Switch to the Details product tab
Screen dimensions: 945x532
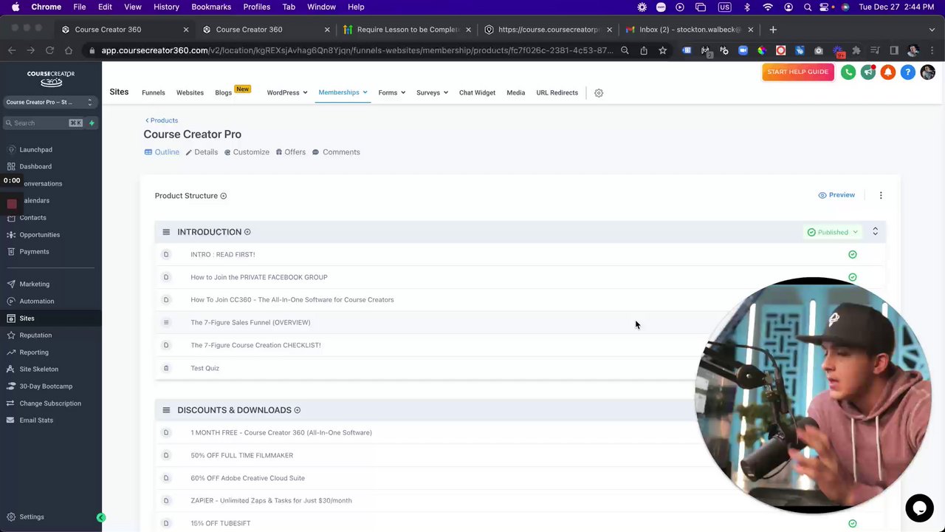202,152
